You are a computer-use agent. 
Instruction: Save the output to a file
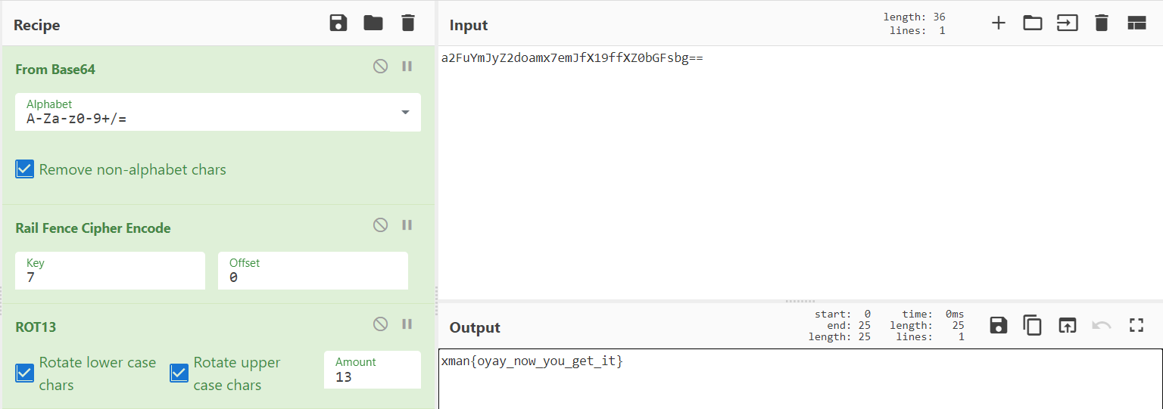pyautogui.click(x=999, y=325)
